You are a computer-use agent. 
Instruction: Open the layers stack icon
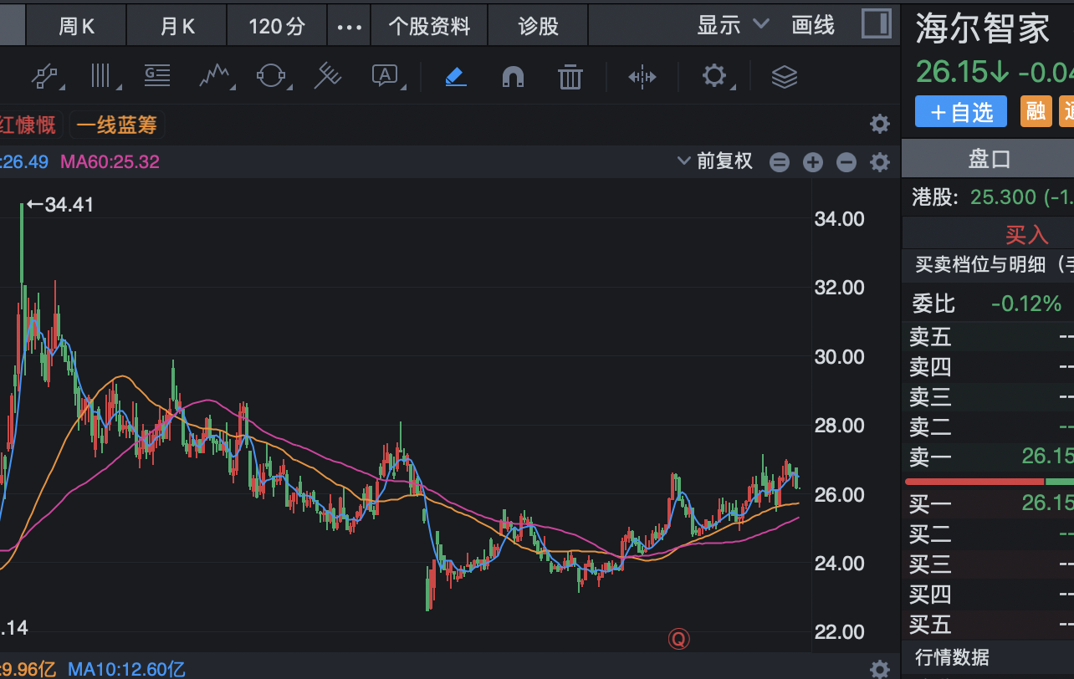[784, 77]
